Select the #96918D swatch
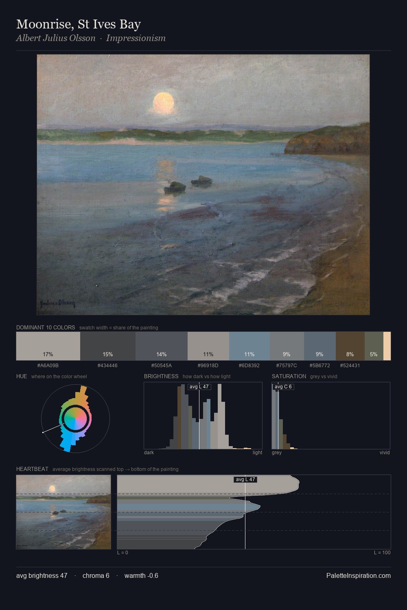The image size is (407, 610). 208,346
